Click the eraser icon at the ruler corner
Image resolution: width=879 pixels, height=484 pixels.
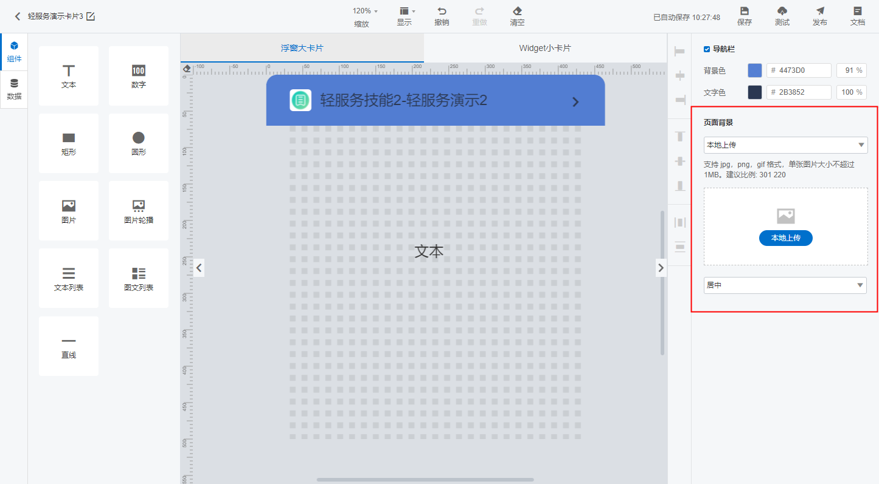(187, 69)
